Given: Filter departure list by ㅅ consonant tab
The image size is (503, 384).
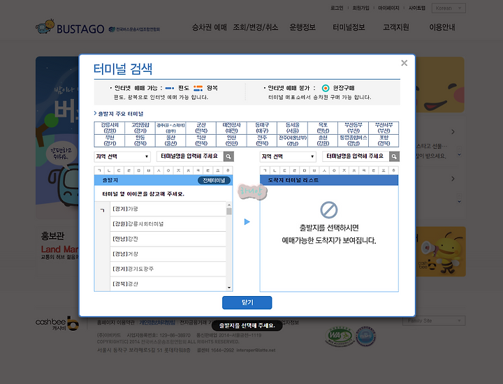Looking at the screenshot, I should click(x=159, y=170).
